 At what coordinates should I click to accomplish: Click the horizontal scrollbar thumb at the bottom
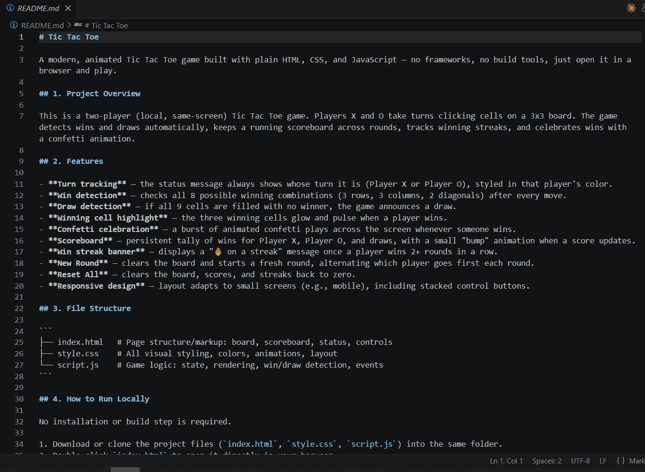pos(125,470)
